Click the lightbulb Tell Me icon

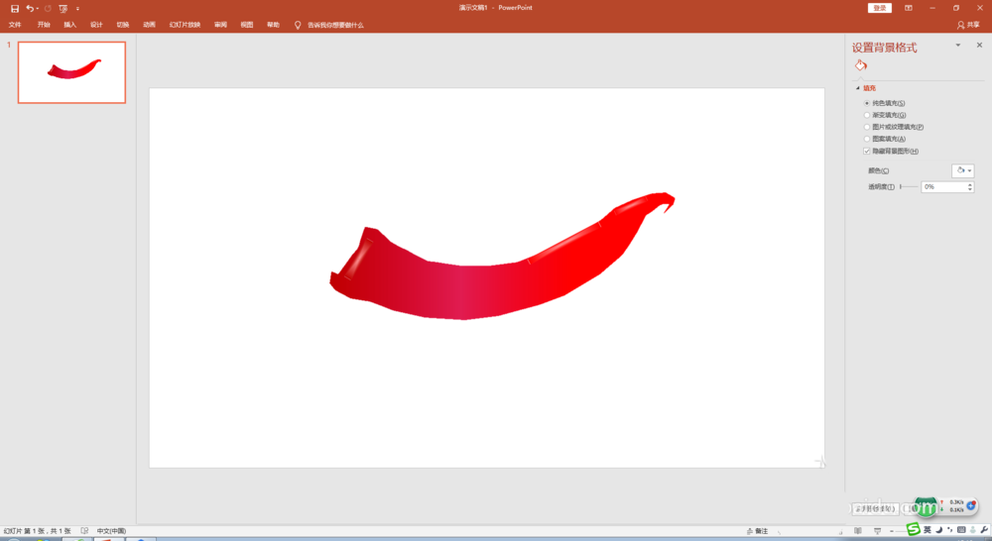(x=298, y=26)
